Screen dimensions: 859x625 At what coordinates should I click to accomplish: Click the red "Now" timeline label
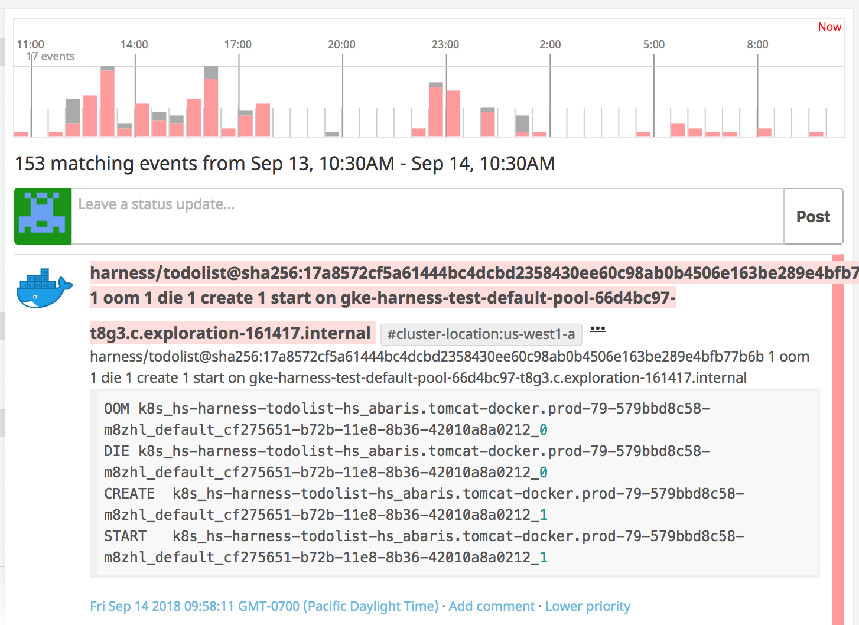coord(829,27)
